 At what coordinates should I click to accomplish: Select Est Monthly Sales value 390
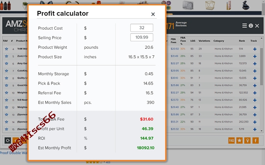point(150,103)
